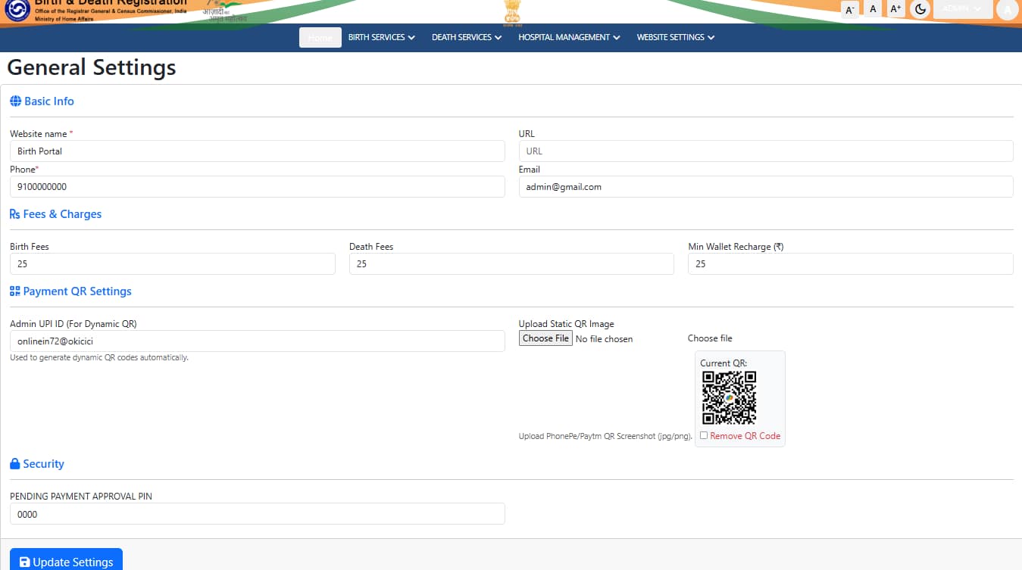The image size is (1022, 570).
Task: Open the Hospital Management menu
Action: coord(569,37)
